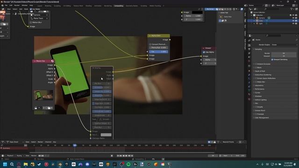Adjust the Fac slider in Alpha Over

click(159, 52)
